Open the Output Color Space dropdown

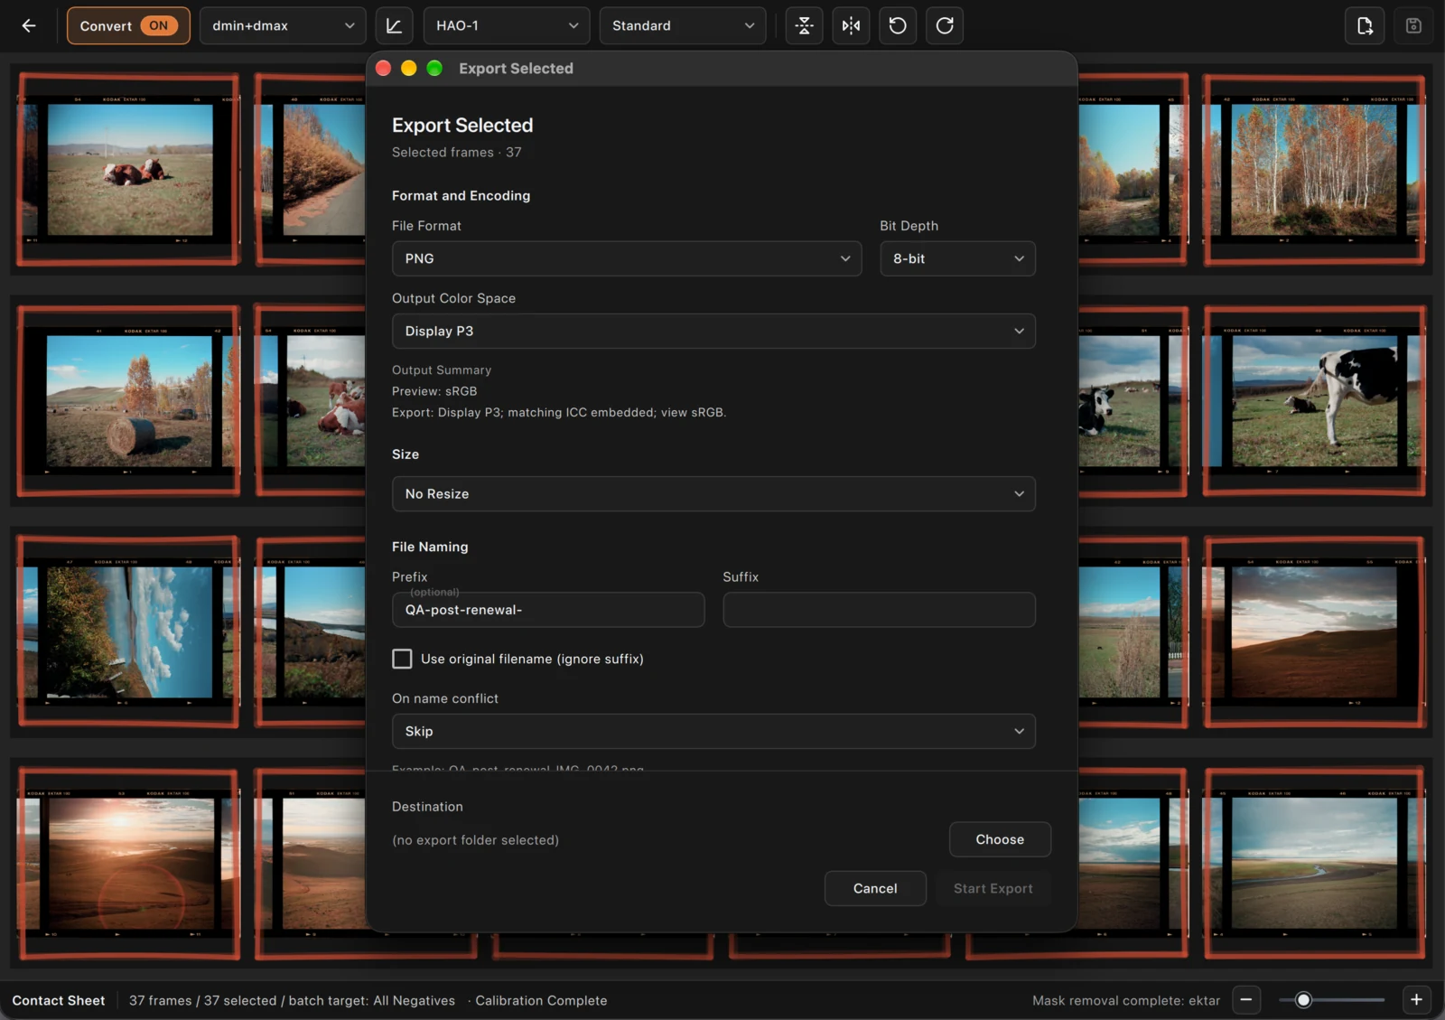click(x=713, y=331)
